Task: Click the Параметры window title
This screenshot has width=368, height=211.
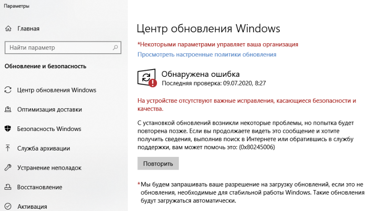Action: tap(16, 6)
